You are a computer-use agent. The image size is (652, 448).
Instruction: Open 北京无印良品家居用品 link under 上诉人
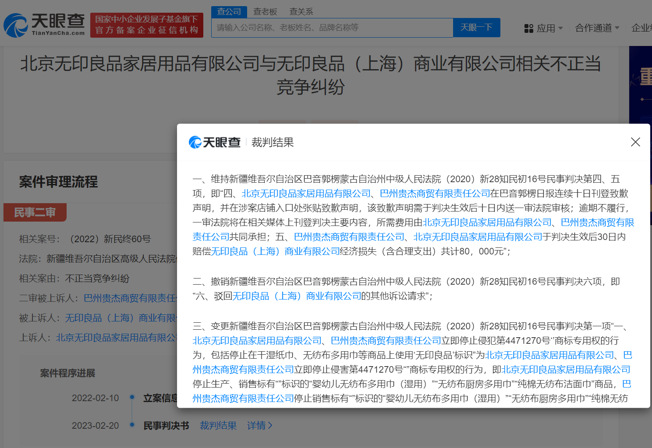pos(116,338)
